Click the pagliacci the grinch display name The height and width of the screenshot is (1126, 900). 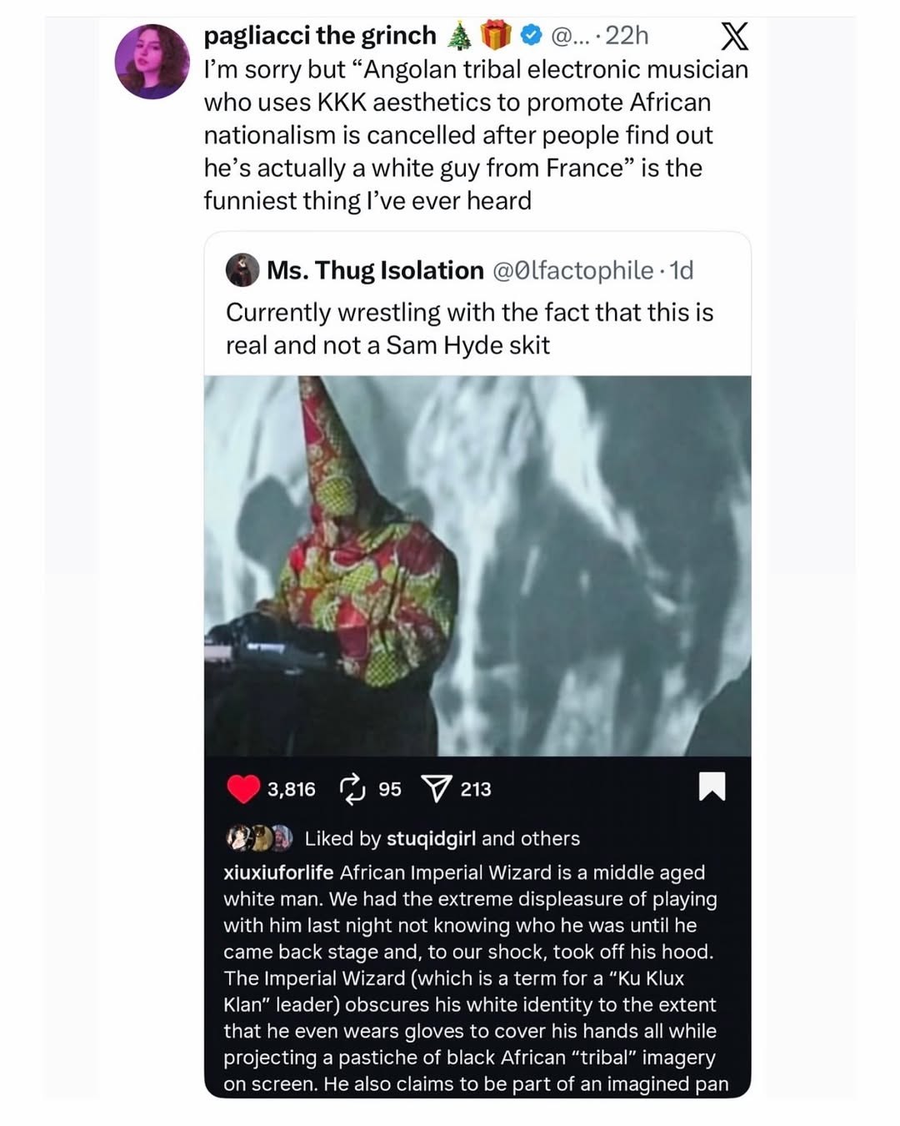tap(320, 35)
